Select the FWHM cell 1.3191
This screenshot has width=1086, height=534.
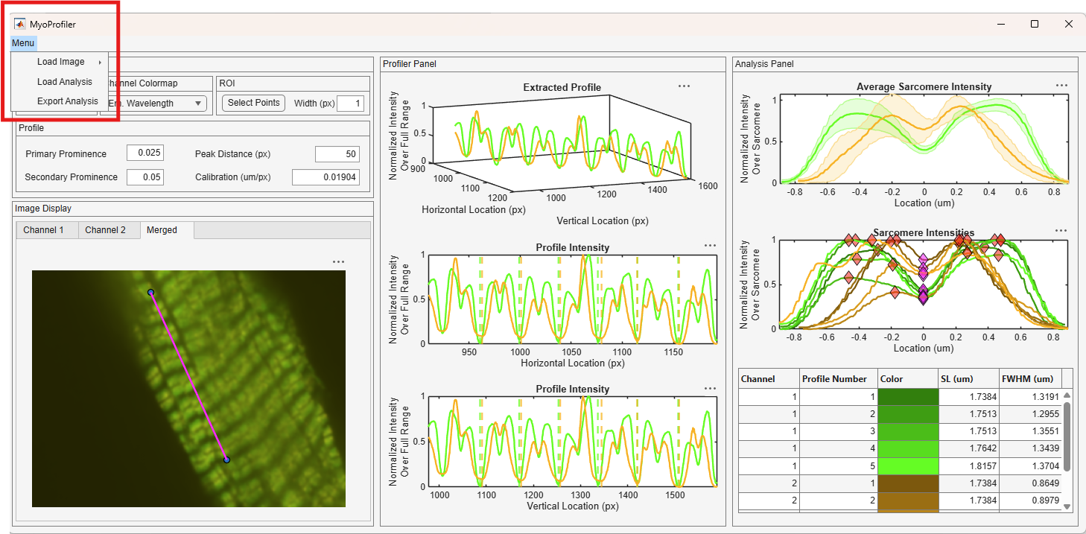(1030, 396)
